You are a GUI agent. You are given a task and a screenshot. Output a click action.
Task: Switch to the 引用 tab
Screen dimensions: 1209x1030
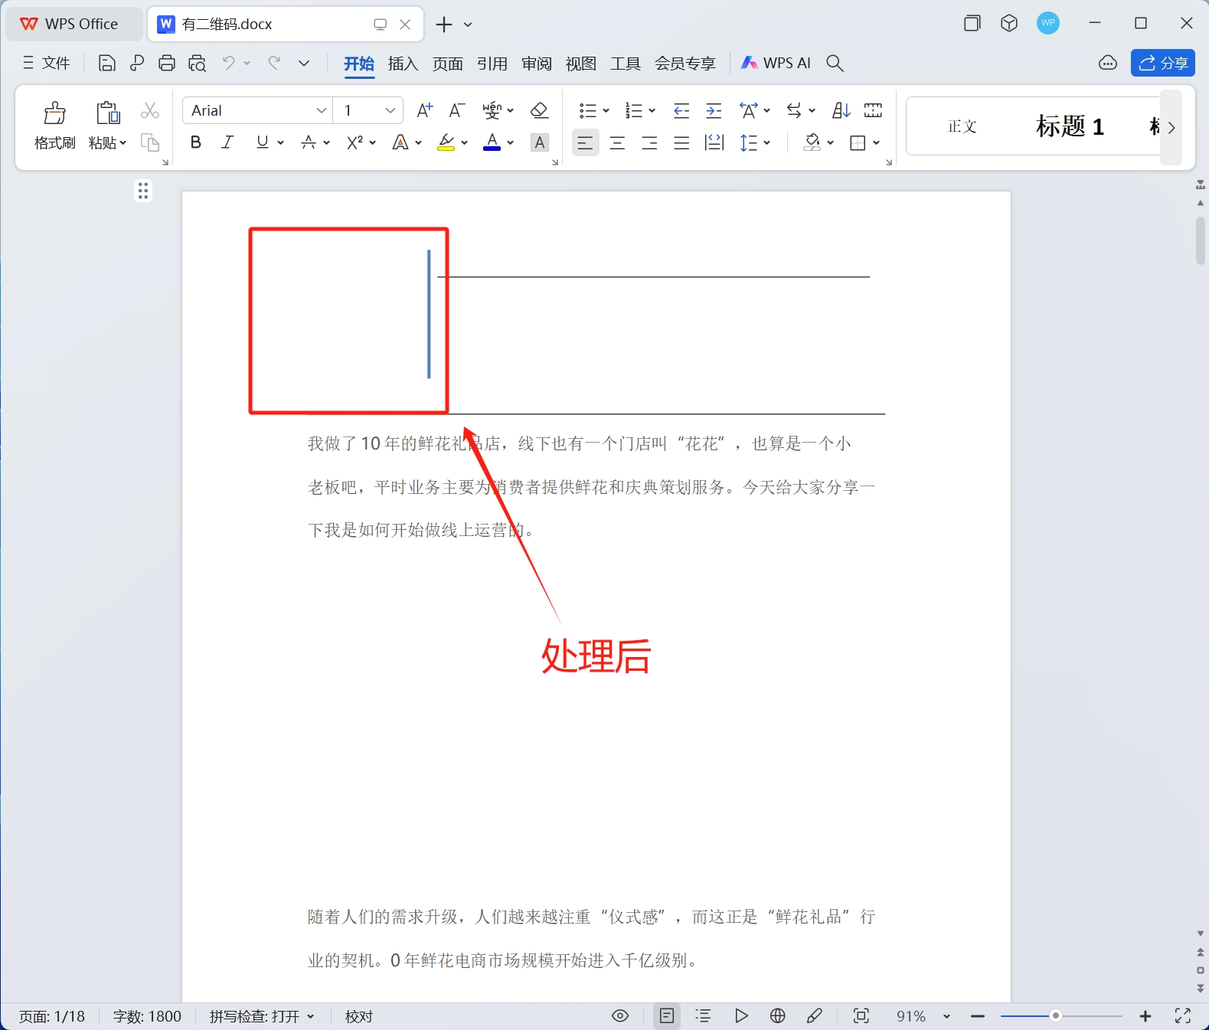pos(492,64)
